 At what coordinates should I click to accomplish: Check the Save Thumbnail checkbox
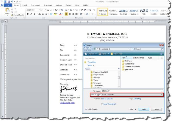coord(102,104)
